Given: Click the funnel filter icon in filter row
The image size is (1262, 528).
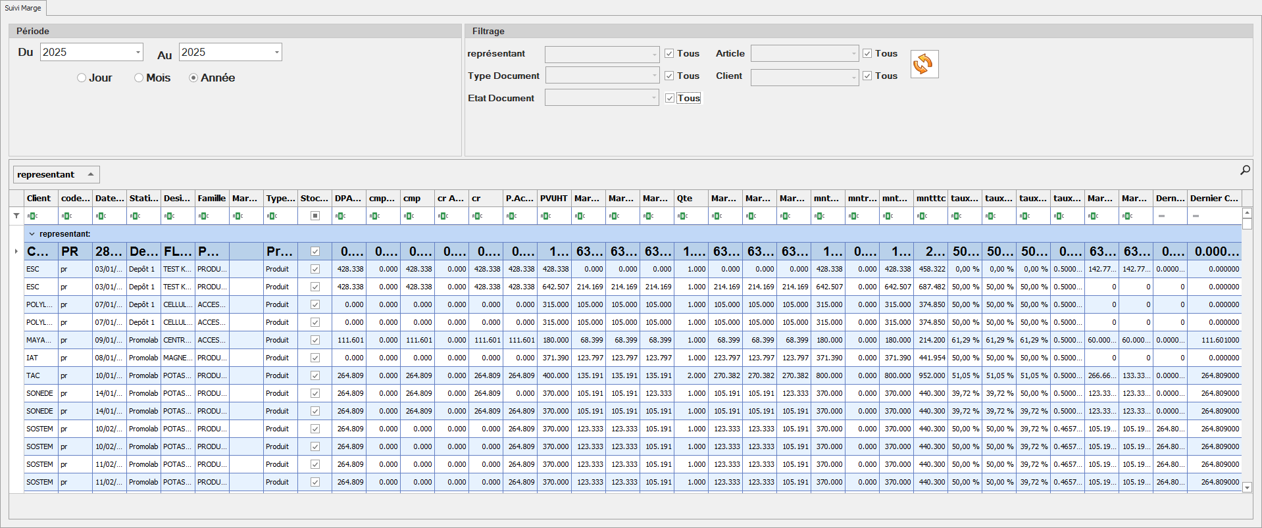Looking at the screenshot, I should click(16, 216).
